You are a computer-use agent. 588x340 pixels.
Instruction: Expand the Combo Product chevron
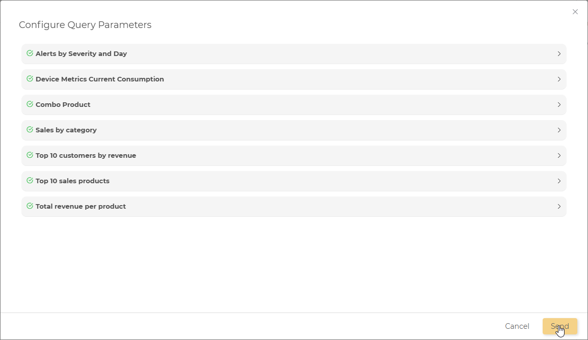(x=559, y=105)
